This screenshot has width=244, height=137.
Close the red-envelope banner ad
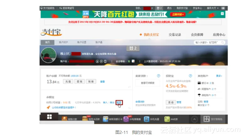click(x=222, y=13)
